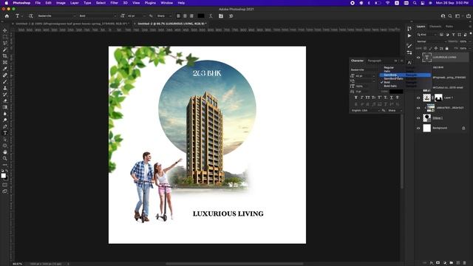Toggle Strikethrough in Character panel
The width and height of the screenshot is (473, 266).
click(398, 98)
